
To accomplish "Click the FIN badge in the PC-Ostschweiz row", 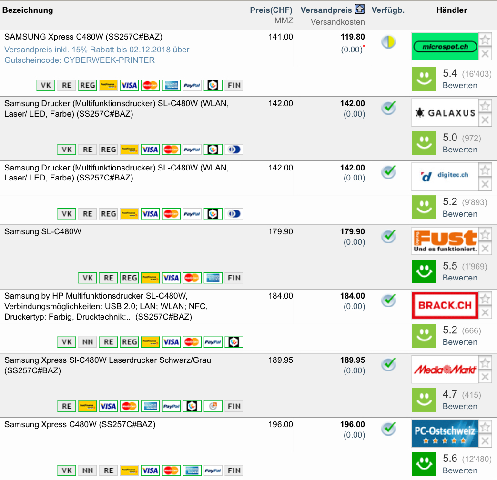I will (234, 470).
